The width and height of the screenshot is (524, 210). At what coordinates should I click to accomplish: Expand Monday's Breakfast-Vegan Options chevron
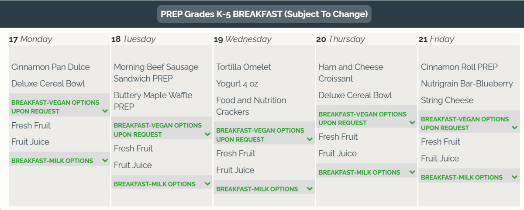pyautogui.click(x=105, y=111)
